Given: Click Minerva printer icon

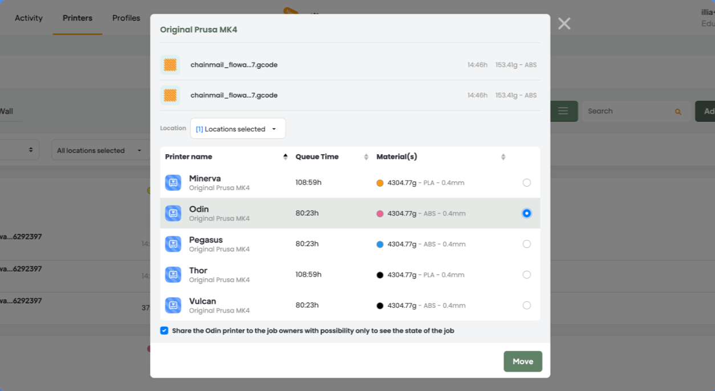Looking at the screenshot, I should click(173, 183).
